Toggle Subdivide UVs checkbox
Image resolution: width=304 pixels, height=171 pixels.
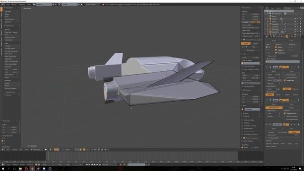coord(285,113)
